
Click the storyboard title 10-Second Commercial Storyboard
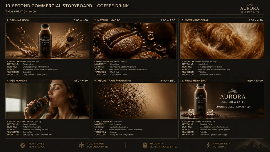coord(67,6)
